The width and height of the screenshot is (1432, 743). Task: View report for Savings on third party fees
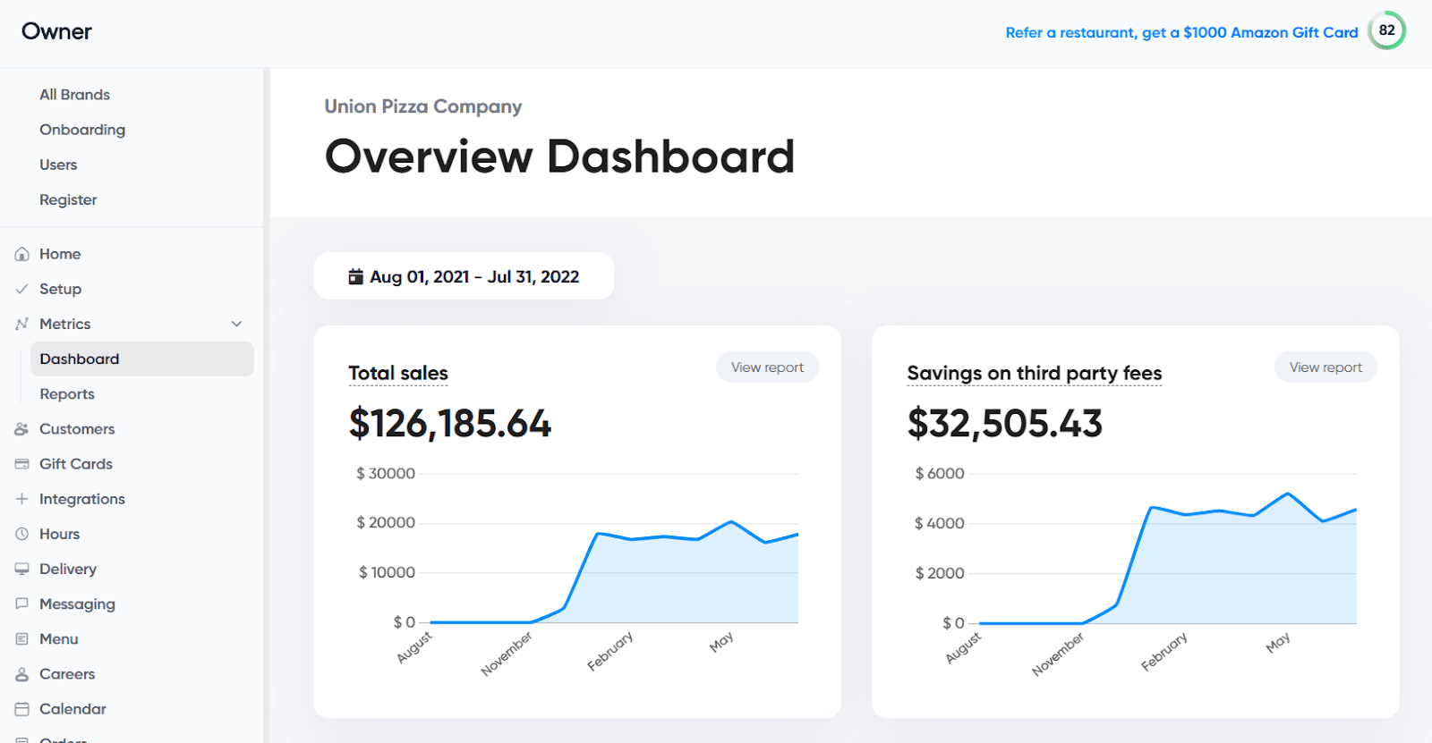1325,367
